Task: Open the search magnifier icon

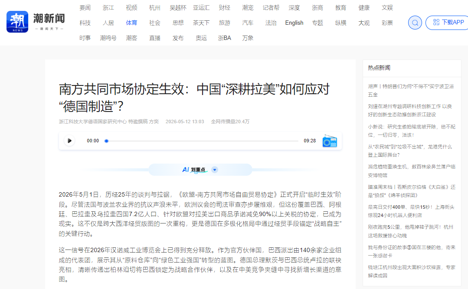Action: click(415, 23)
